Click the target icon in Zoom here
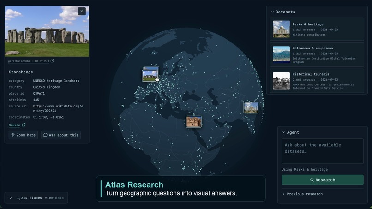Screen dimensions: 372x209 [13, 135]
